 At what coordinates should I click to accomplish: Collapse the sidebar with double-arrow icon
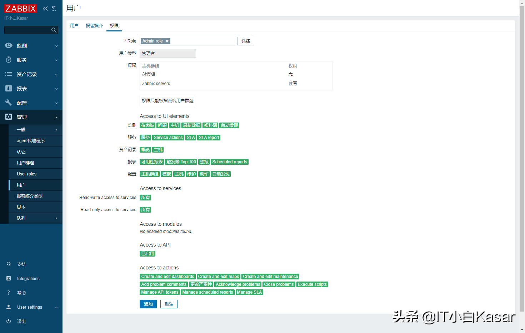45,9
